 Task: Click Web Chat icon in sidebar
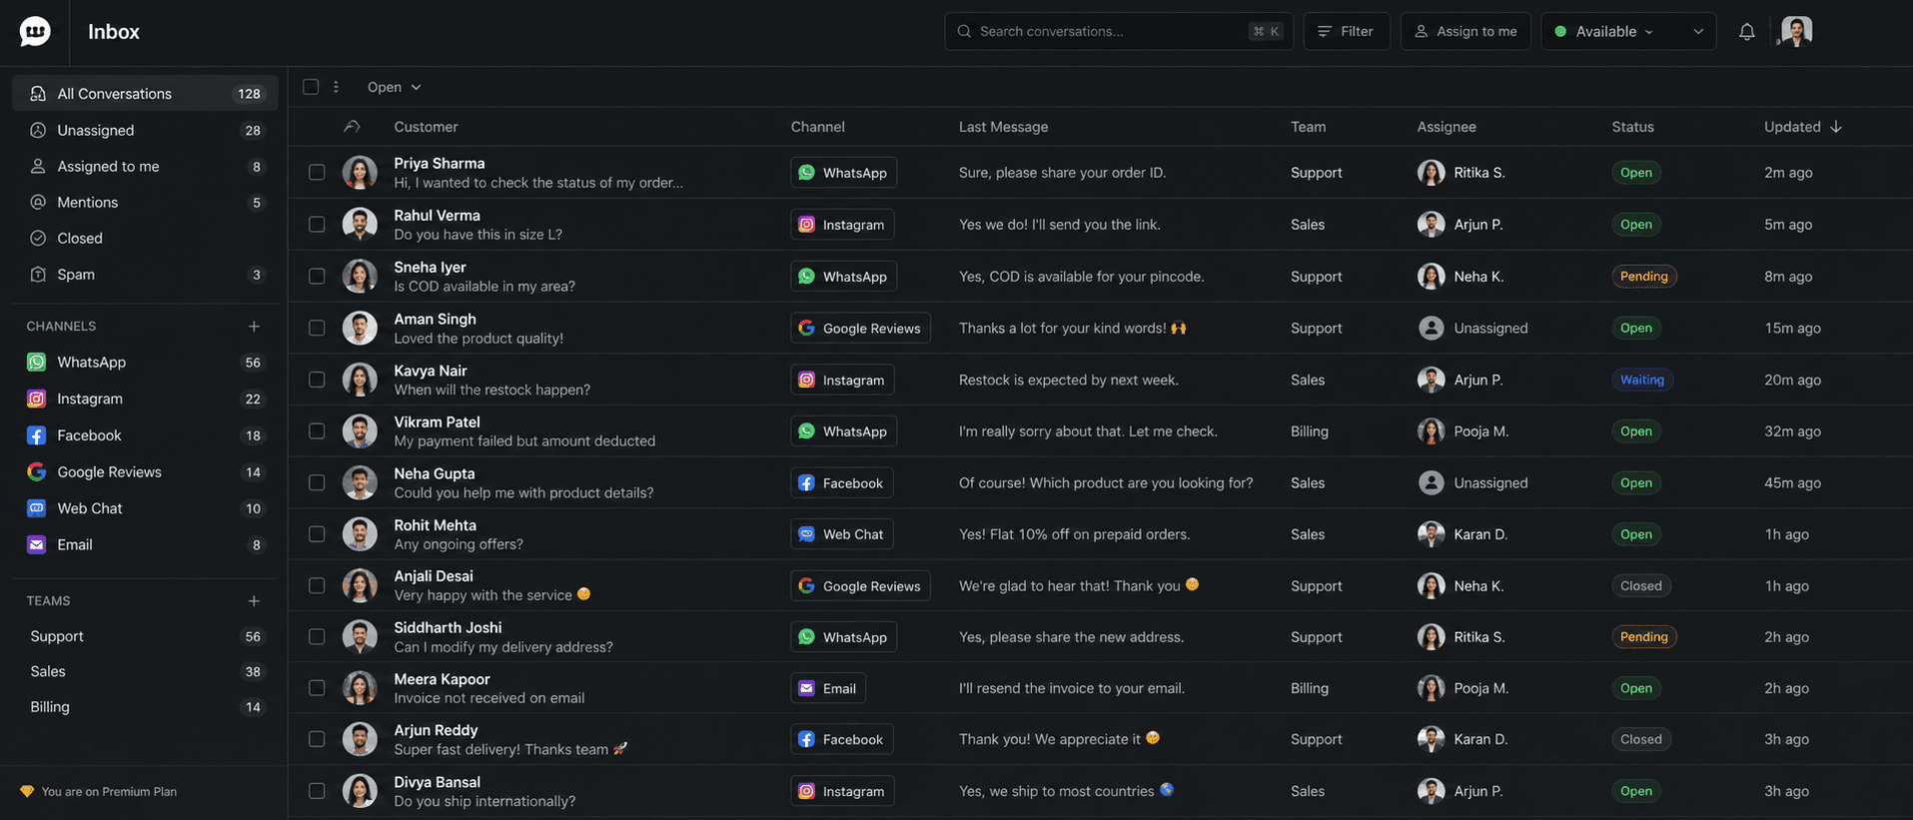tap(37, 508)
